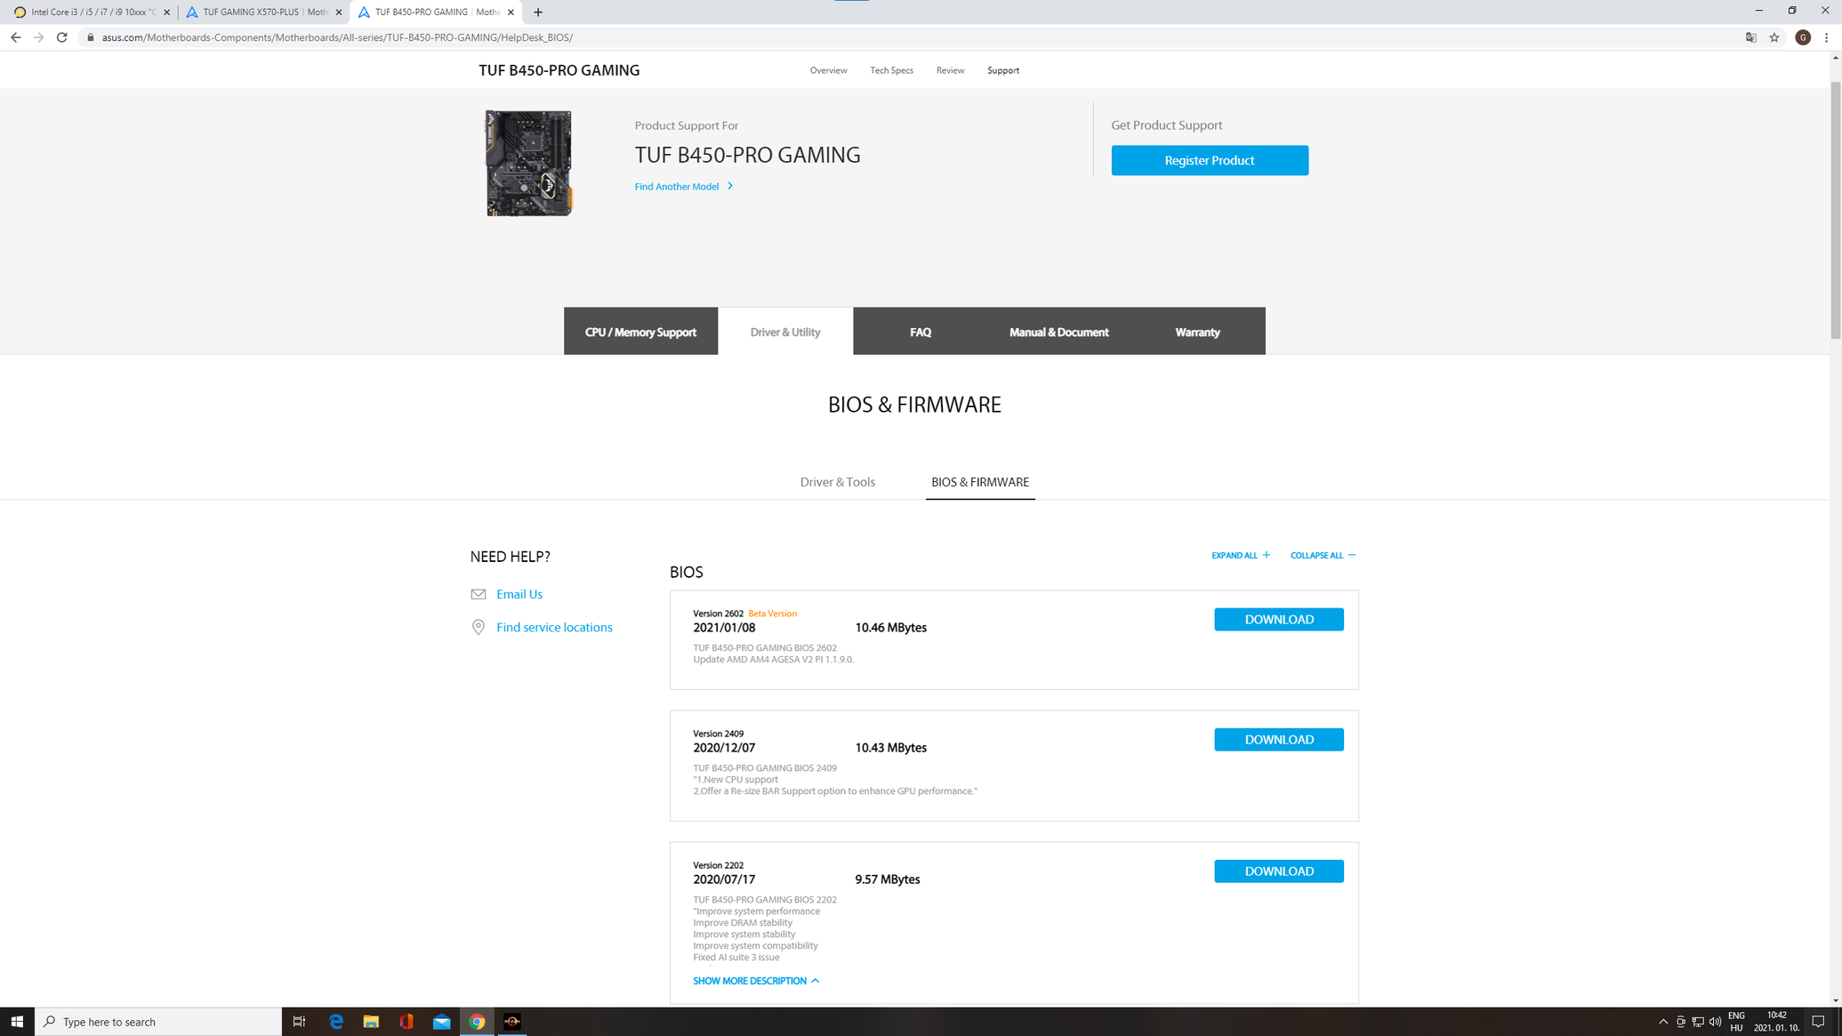Open network status in system tray
The width and height of the screenshot is (1842, 1036).
(x=1698, y=1022)
